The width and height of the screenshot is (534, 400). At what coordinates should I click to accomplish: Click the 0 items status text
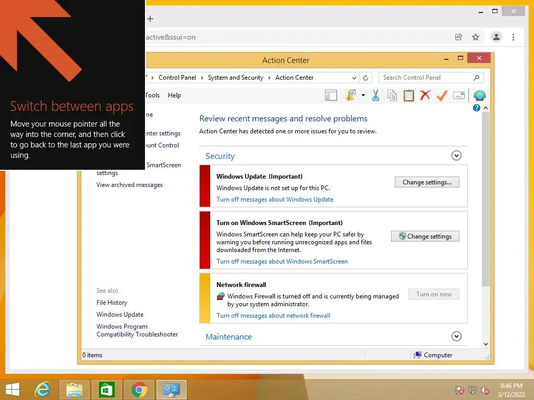tap(92, 355)
